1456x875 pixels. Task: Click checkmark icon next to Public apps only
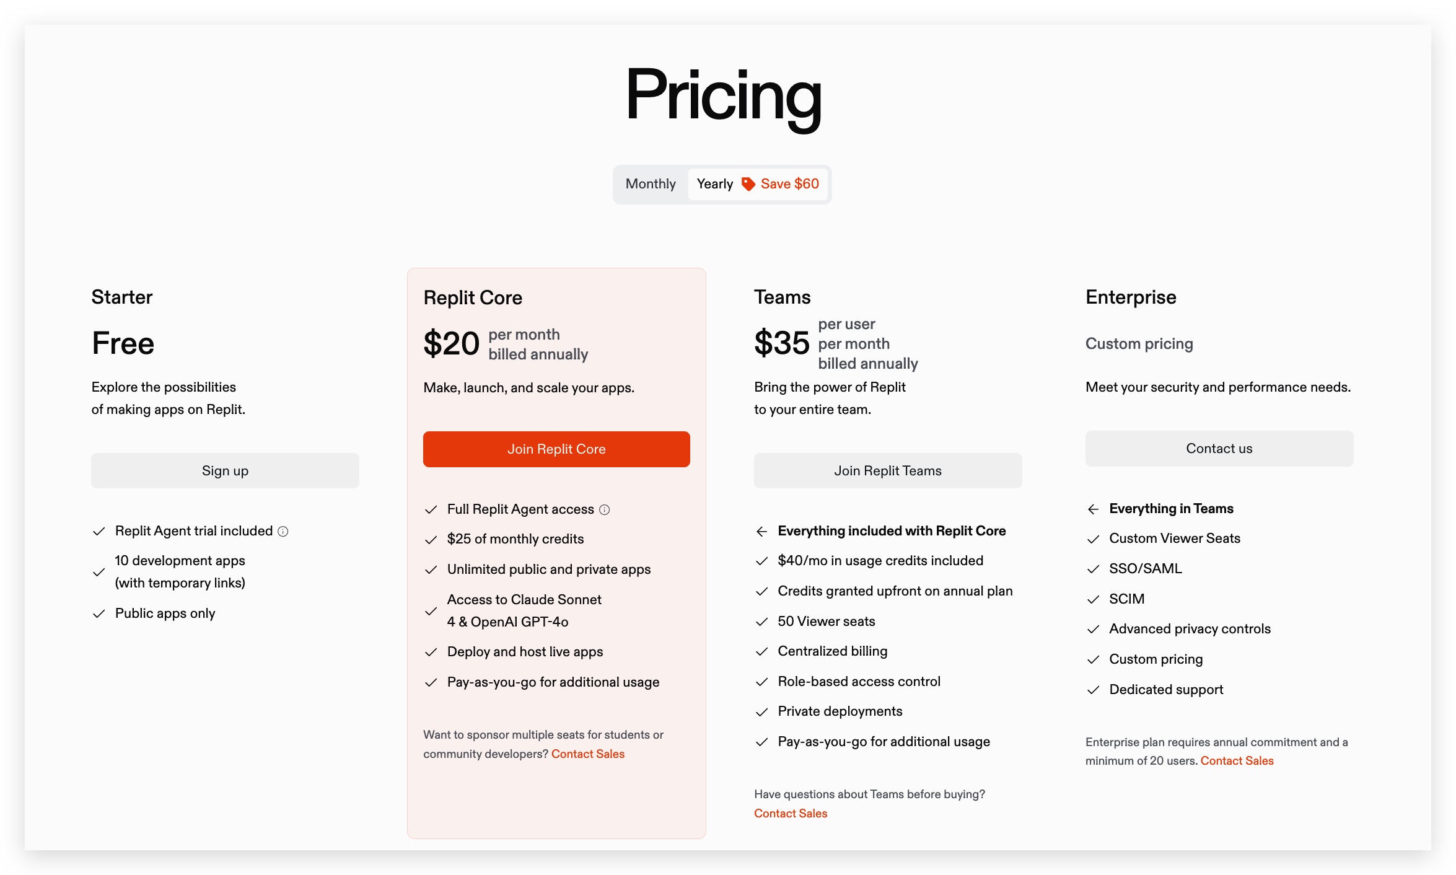[99, 613]
